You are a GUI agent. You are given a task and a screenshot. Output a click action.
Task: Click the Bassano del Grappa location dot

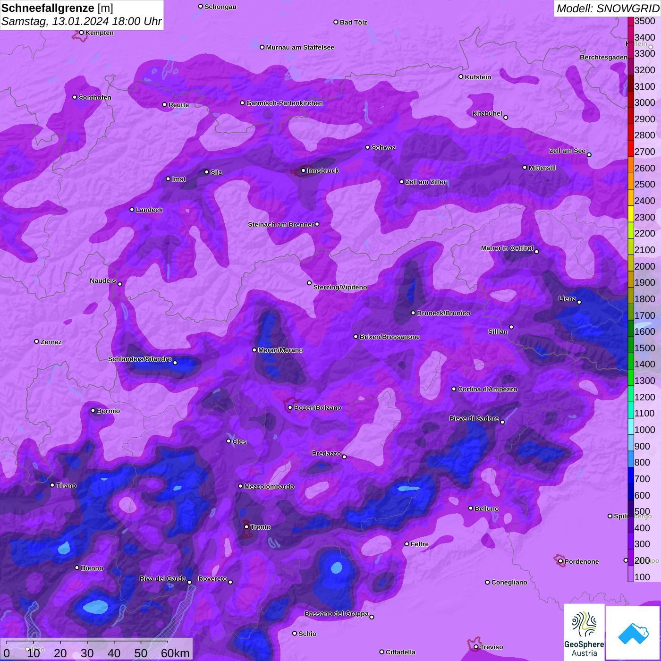(372, 617)
